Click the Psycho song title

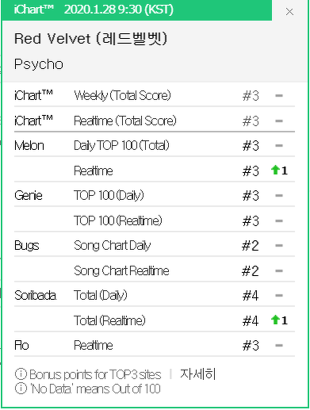point(38,64)
